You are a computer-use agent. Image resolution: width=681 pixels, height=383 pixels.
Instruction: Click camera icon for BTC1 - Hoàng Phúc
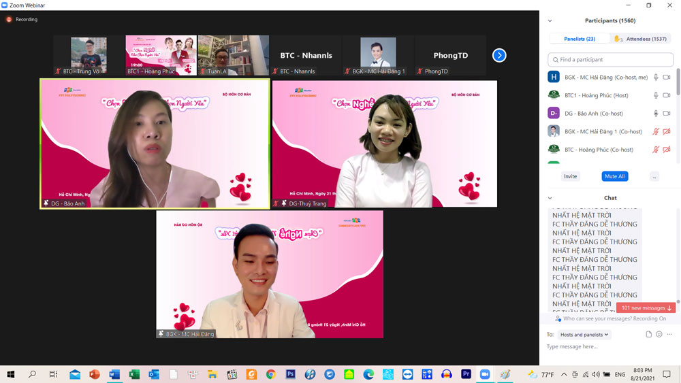667,95
